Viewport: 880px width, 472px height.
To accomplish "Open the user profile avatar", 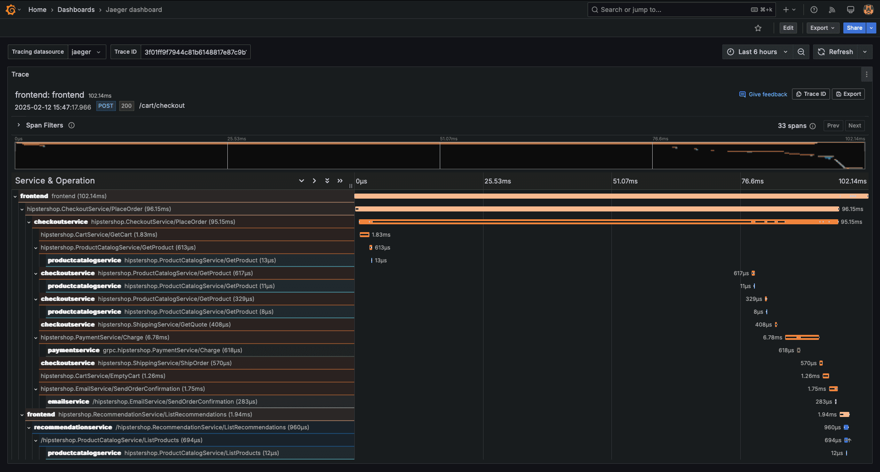I will (x=868, y=10).
